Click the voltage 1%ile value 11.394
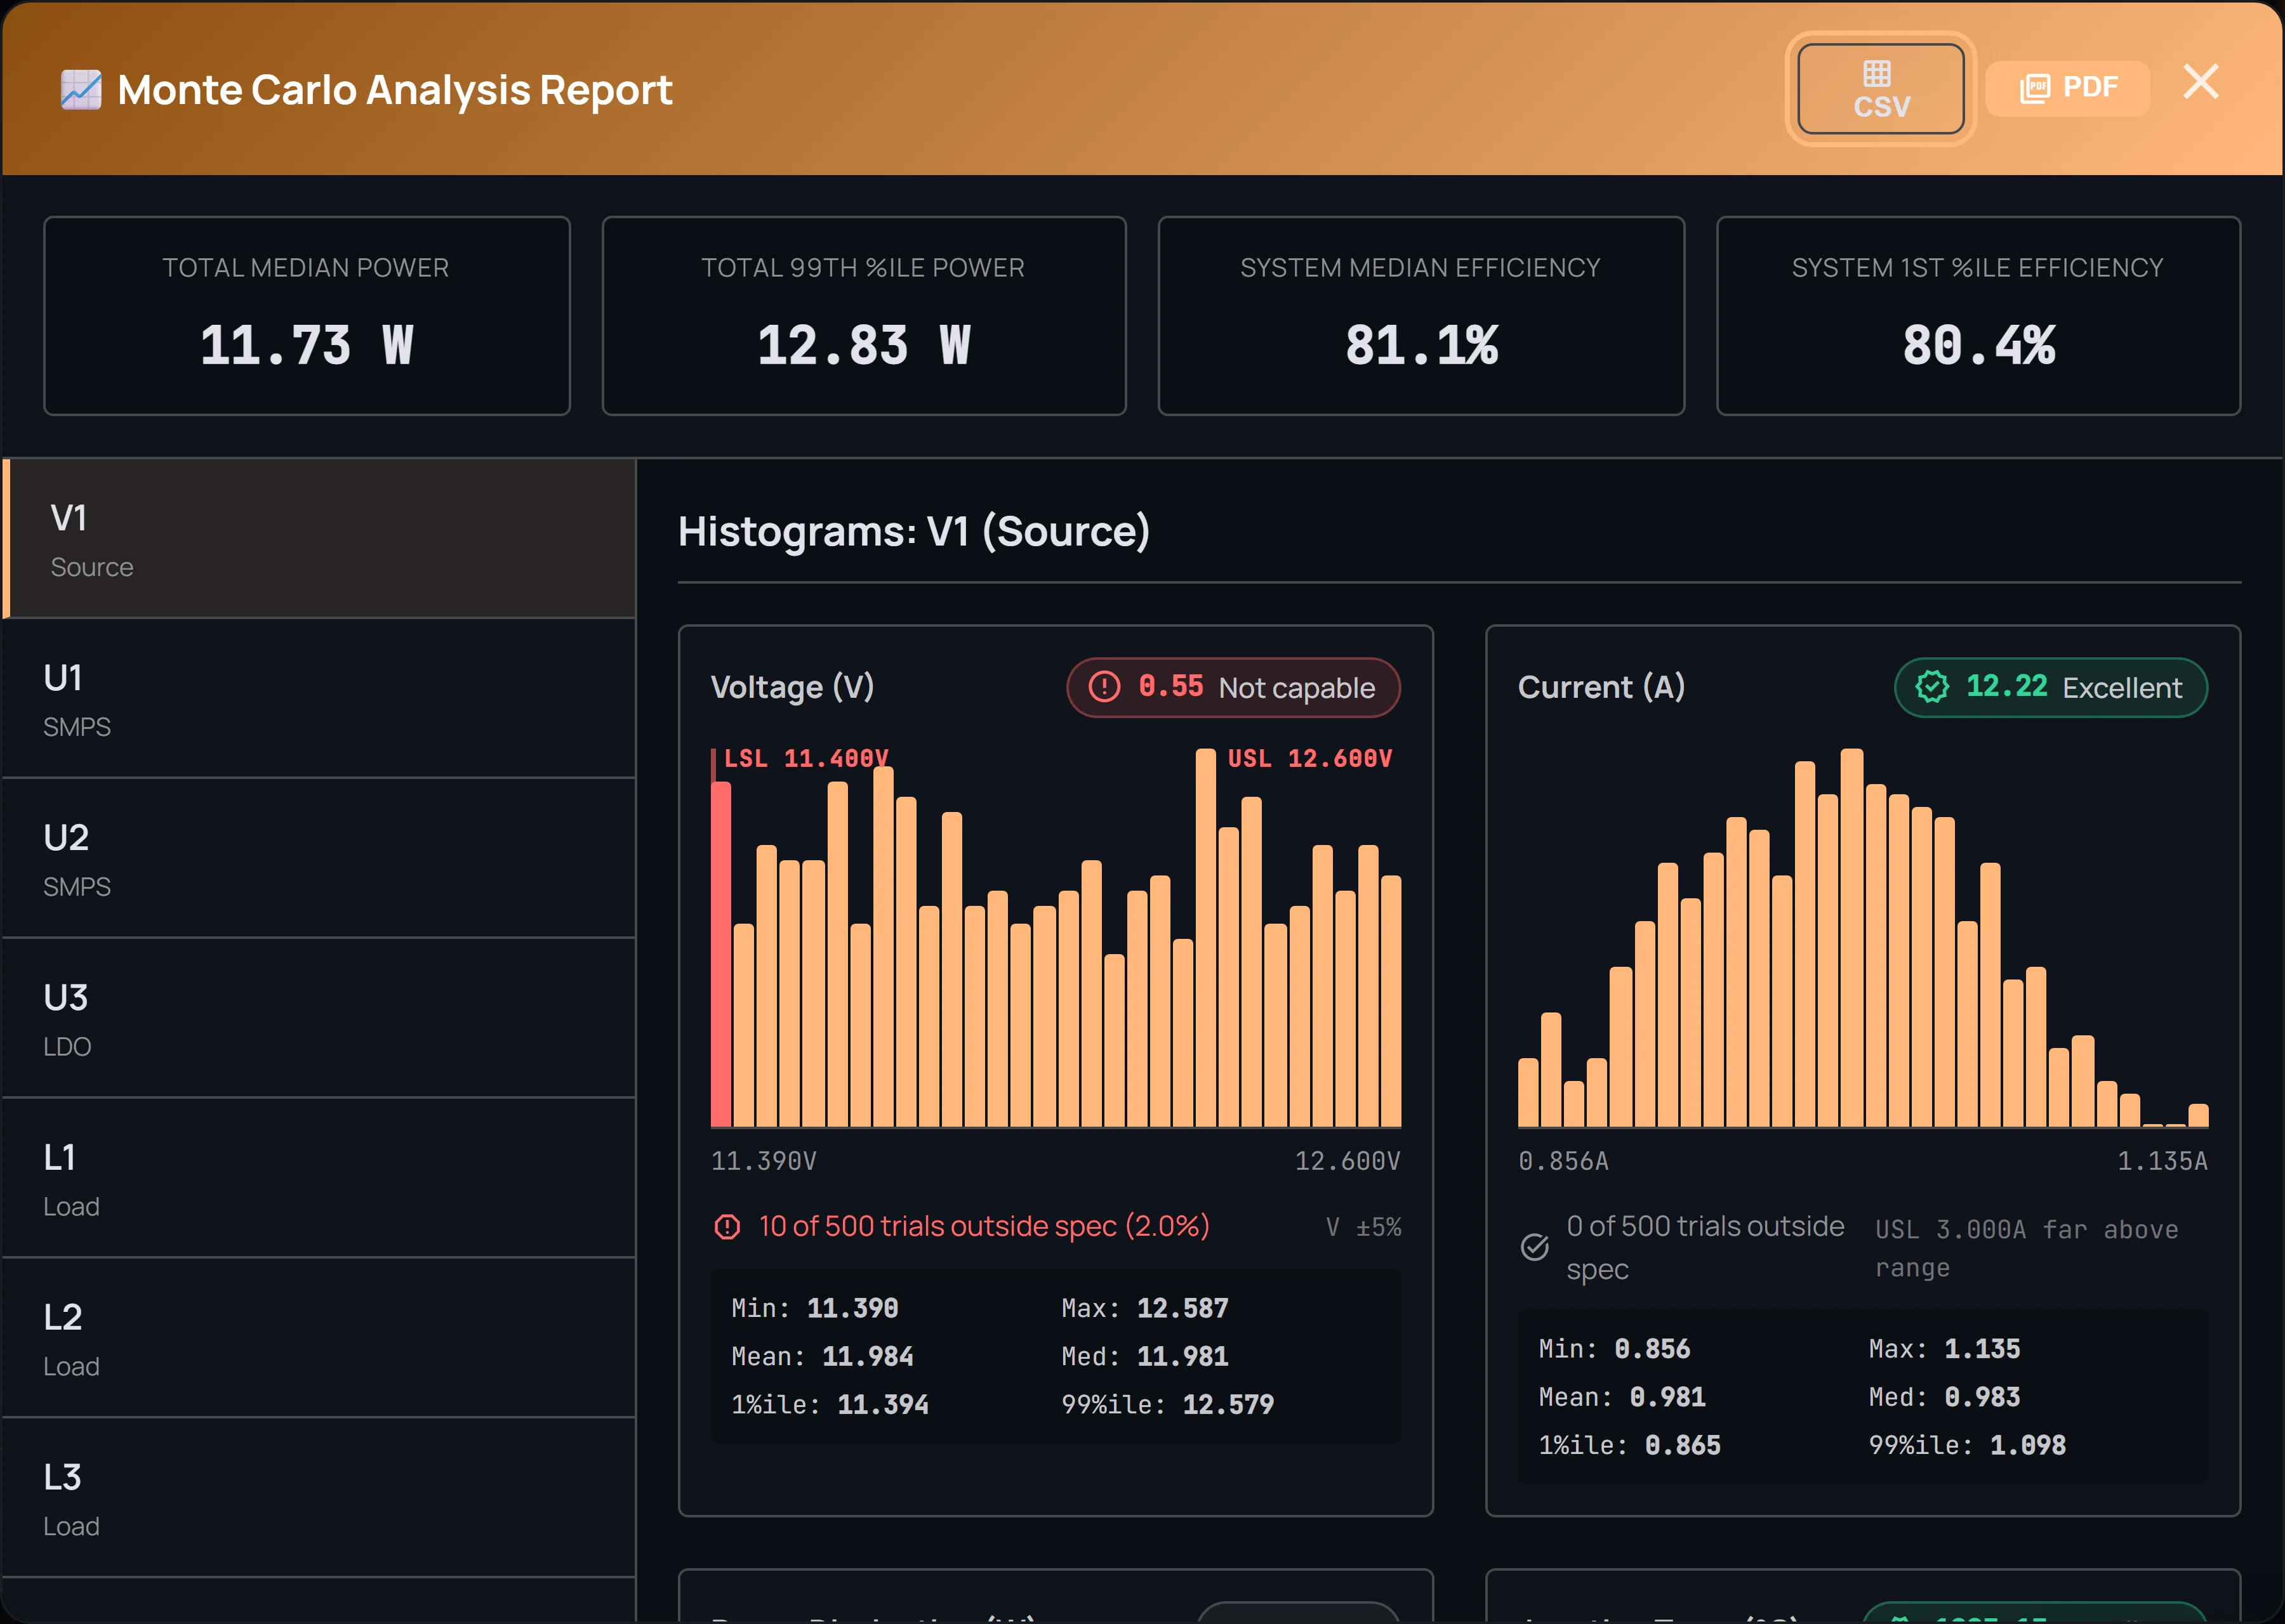The image size is (2285, 1624). (882, 1404)
